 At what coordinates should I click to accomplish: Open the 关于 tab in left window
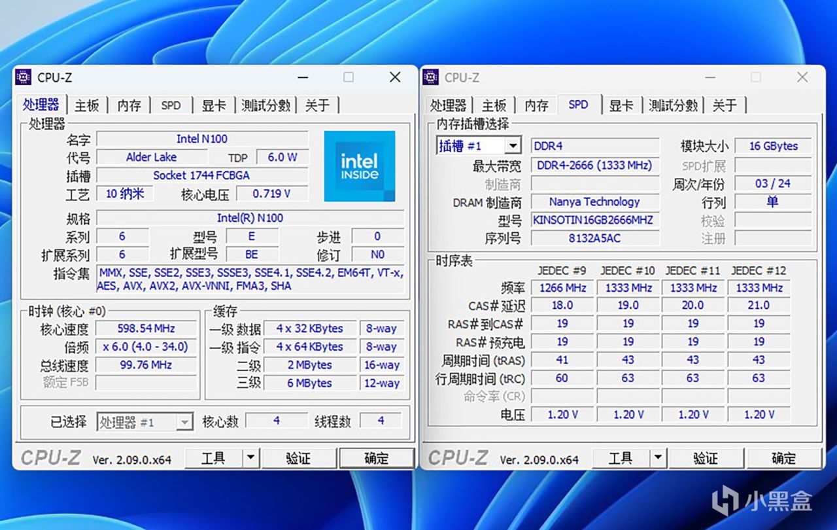[x=318, y=105]
